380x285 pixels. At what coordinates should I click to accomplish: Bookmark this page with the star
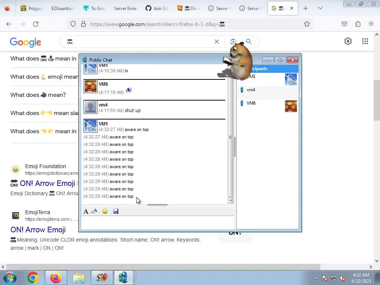(x=307, y=24)
